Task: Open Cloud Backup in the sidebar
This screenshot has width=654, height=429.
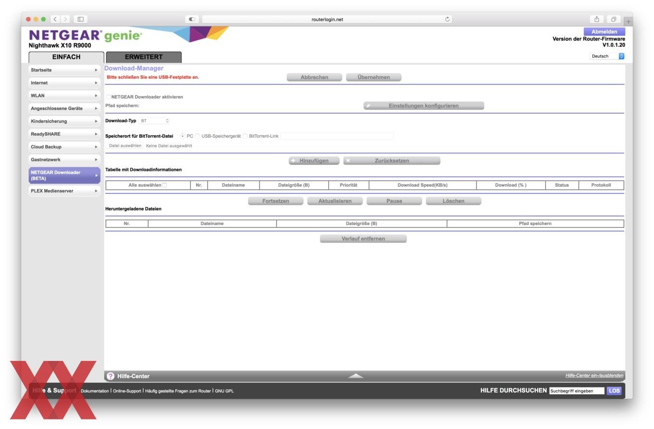Action: [x=64, y=147]
